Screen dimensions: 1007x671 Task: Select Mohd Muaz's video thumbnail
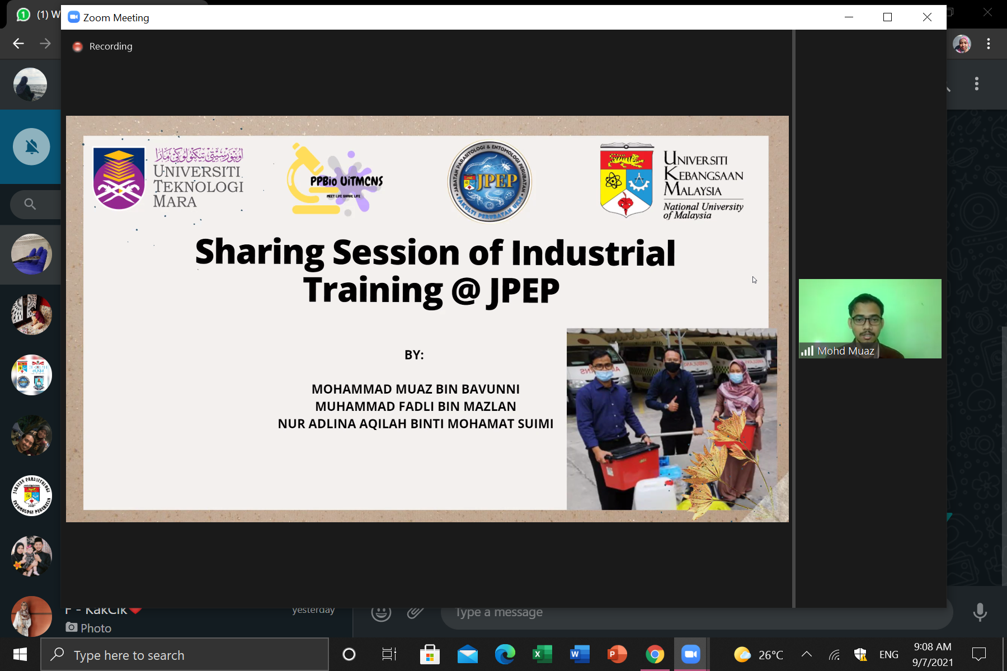click(869, 318)
